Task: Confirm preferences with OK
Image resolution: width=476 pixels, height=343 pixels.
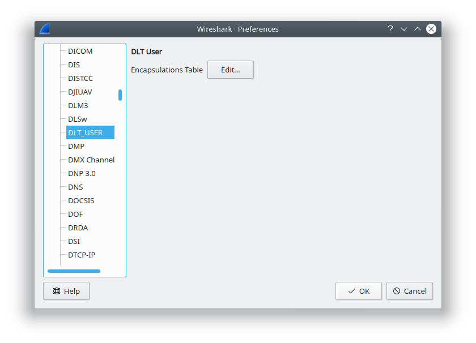Action: 359,291
